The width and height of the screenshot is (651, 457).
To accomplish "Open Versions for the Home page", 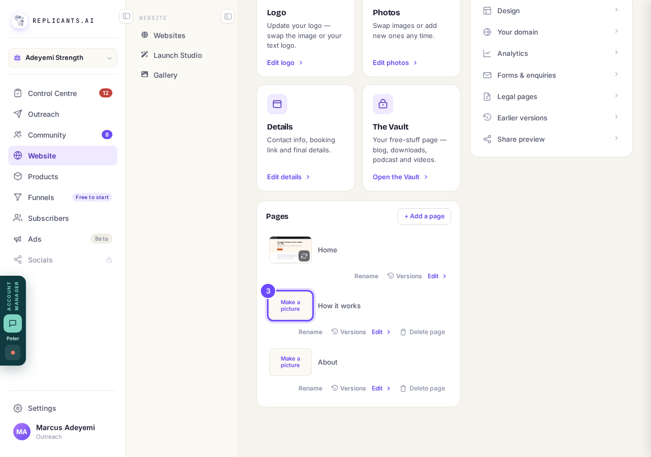I will pyautogui.click(x=404, y=276).
